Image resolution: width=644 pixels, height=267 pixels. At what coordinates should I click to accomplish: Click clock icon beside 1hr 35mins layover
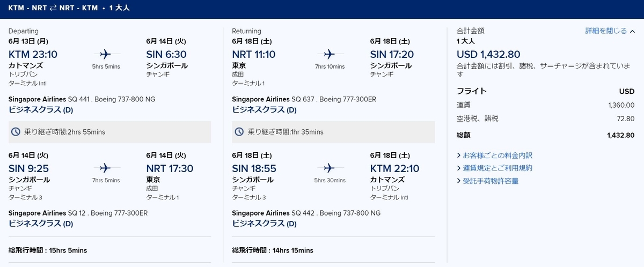pyautogui.click(x=240, y=132)
